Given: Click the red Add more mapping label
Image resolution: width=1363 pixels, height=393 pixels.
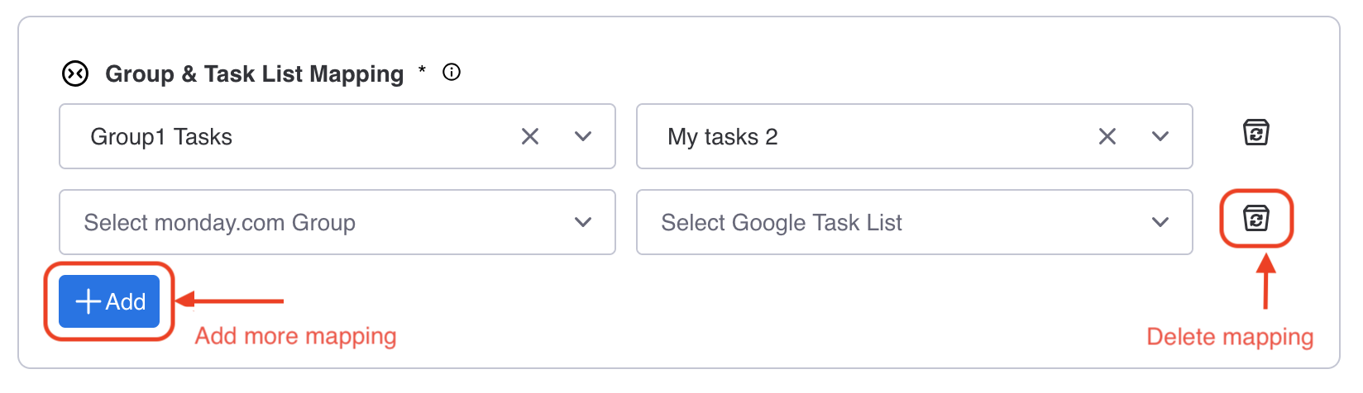Looking at the screenshot, I should coord(296,336).
